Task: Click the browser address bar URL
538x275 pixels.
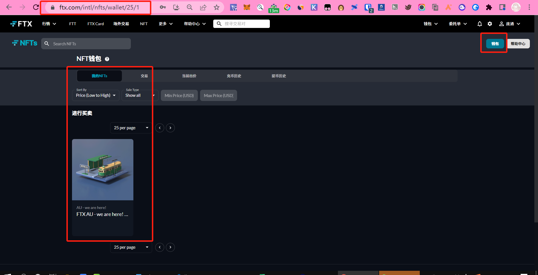Action: 99,7
